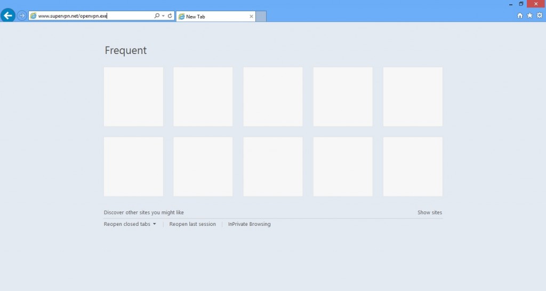Select the New Tab tab
This screenshot has height=291, width=546.
click(x=213, y=17)
